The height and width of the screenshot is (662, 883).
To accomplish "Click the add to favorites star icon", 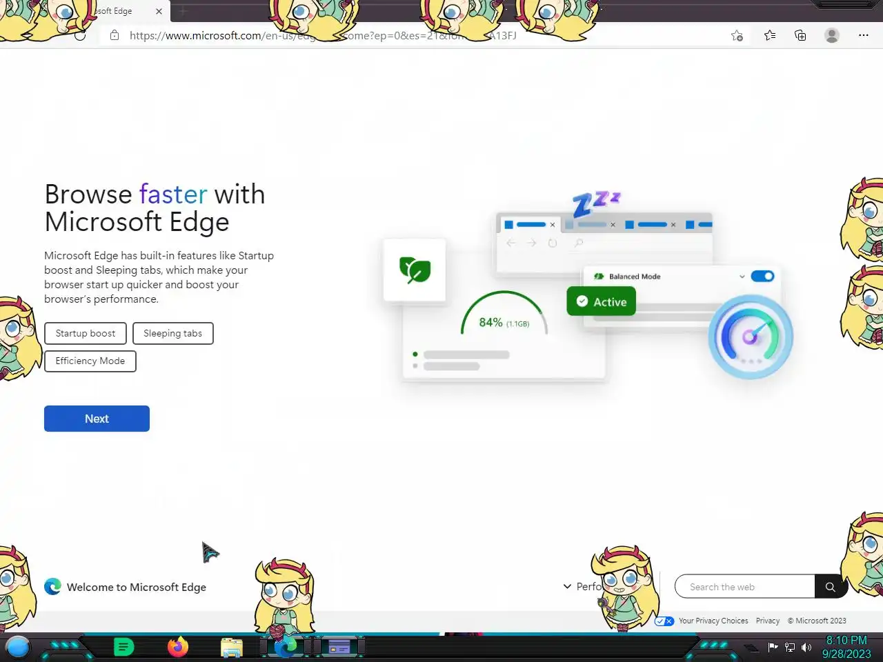I will click(x=737, y=35).
